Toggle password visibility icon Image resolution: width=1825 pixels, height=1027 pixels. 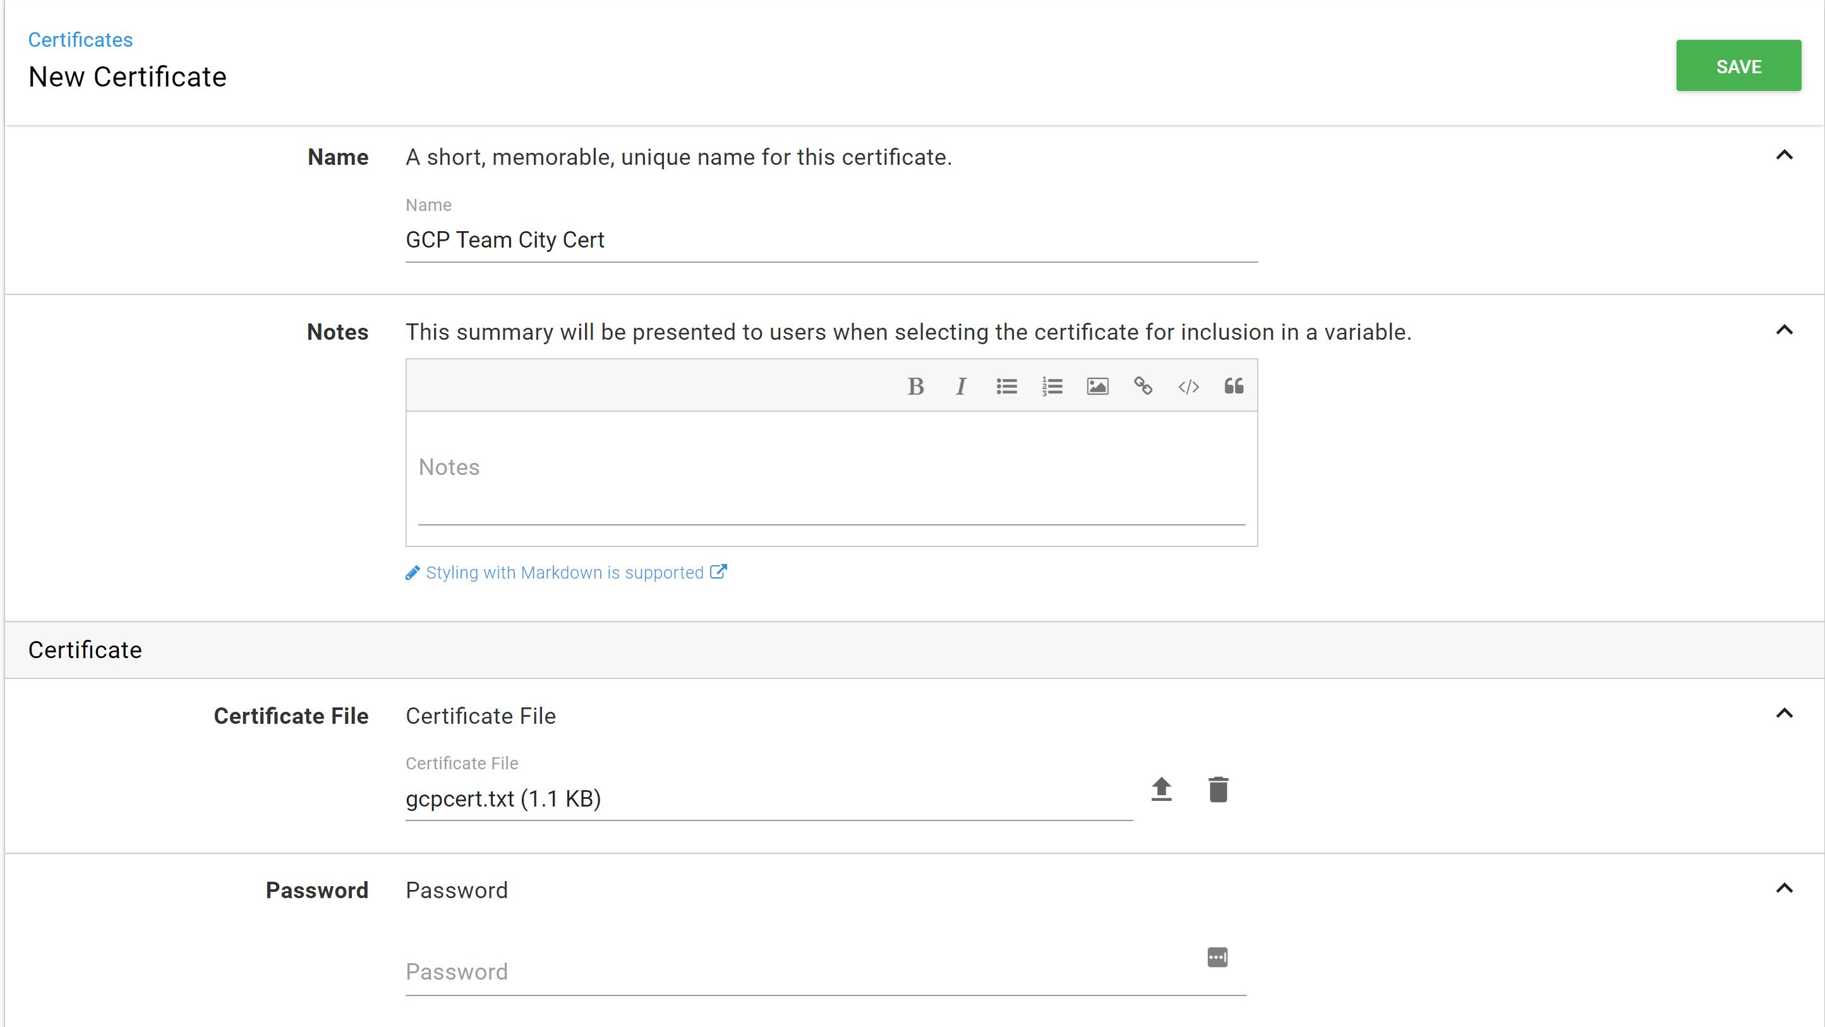coord(1217,958)
